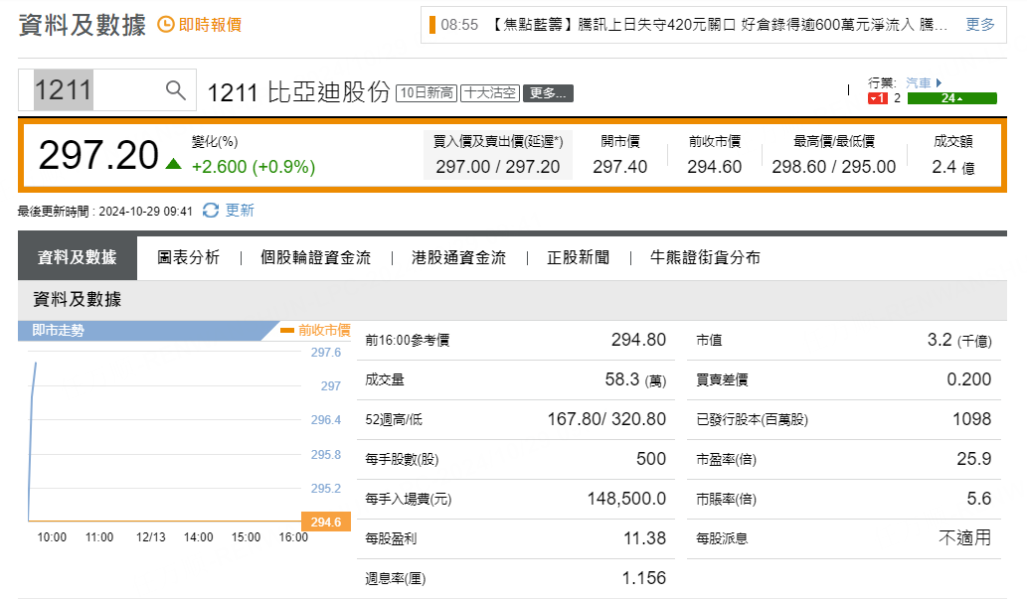Viewport: 1027px width, 599px height.
Task: Click 市值 value 3.2 千億
Action: click(959, 340)
